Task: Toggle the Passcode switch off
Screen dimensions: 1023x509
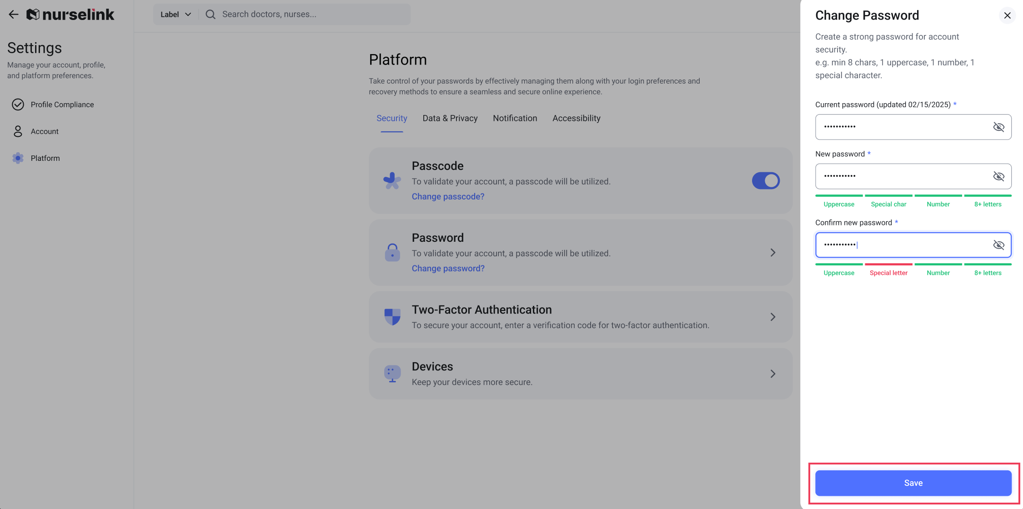Action: pos(766,181)
